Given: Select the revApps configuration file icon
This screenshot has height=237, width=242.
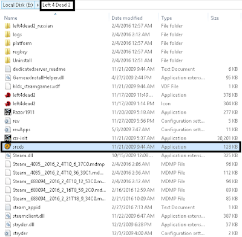Looking at the screenshot, I should pyautogui.click(x=8, y=129).
